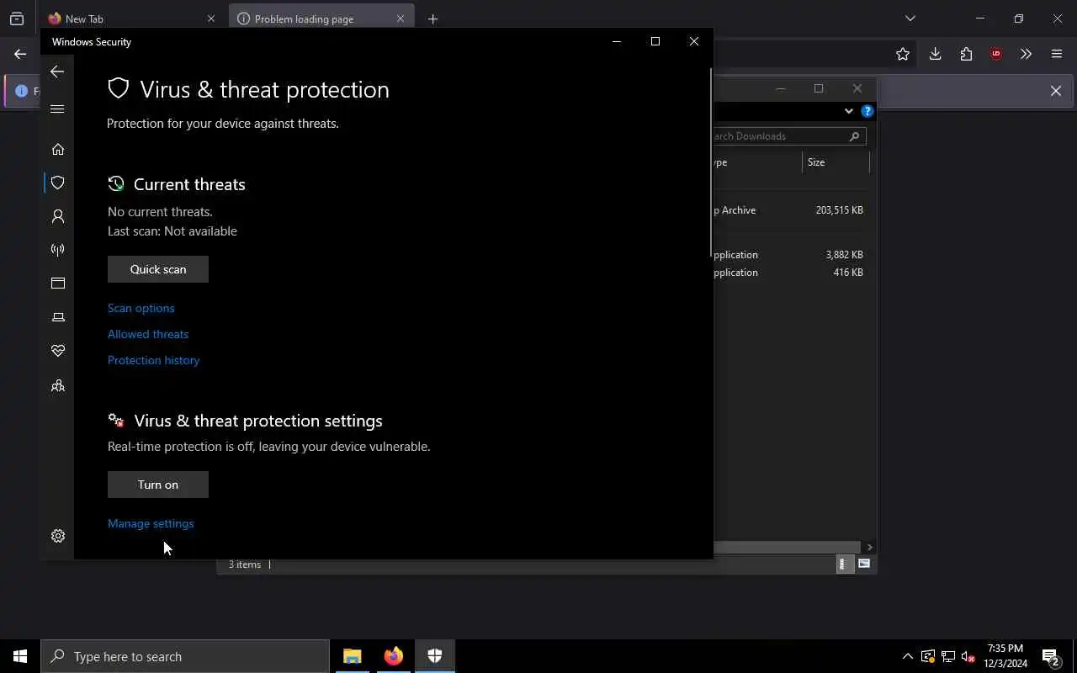
Task: Open Firefox extensions puzzle icon
Action: 966,54
